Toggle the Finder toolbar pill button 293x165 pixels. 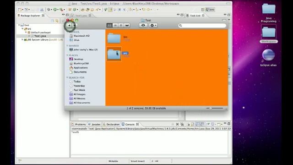(x=224, y=20)
